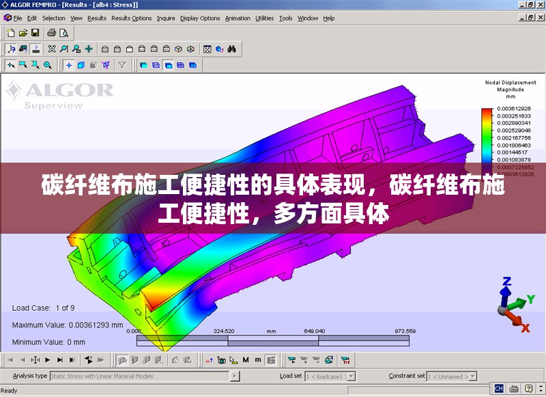Click the binoculars find icon
Image resolution: width=546 pixels, height=397 pixels.
tap(231, 49)
